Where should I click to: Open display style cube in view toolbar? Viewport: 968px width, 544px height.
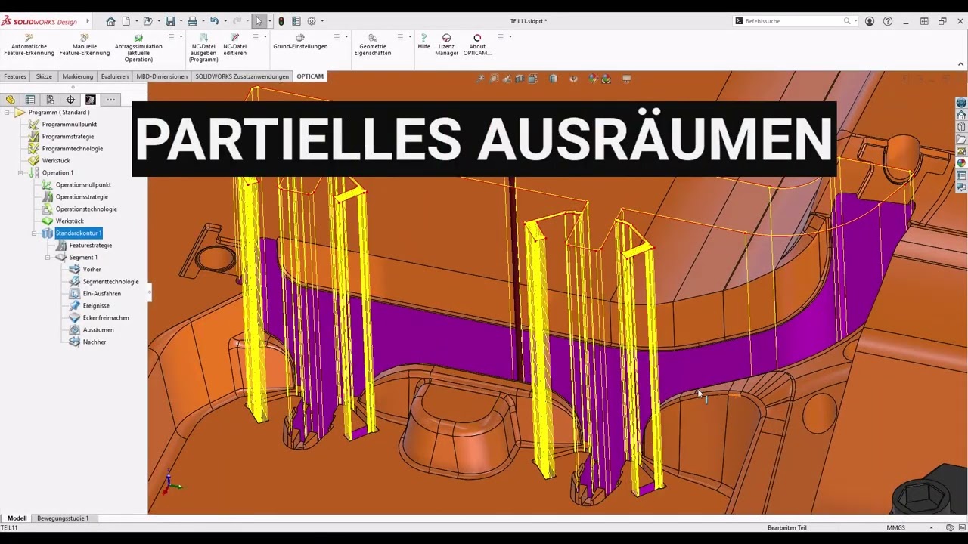(x=554, y=79)
